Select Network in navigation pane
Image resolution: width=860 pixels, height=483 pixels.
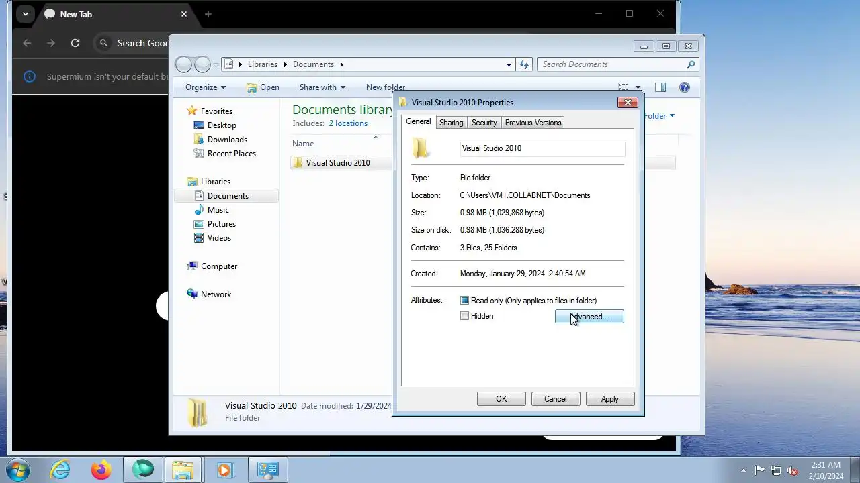point(216,294)
